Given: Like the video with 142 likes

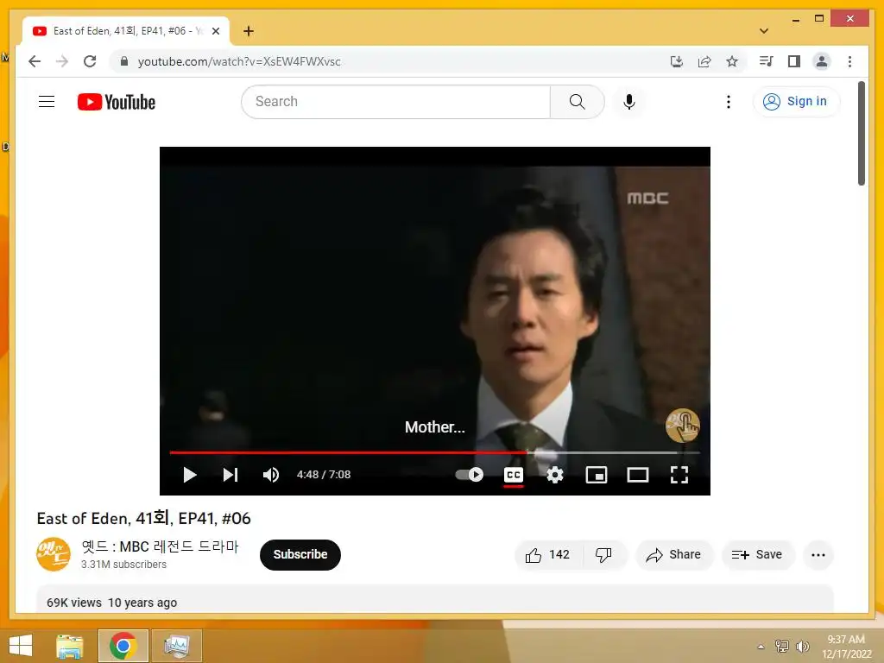Looking at the screenshot, I should point(548,555).
